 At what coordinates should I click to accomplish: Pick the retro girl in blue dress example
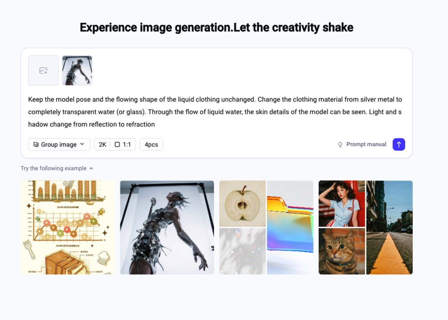coord(341,203)
